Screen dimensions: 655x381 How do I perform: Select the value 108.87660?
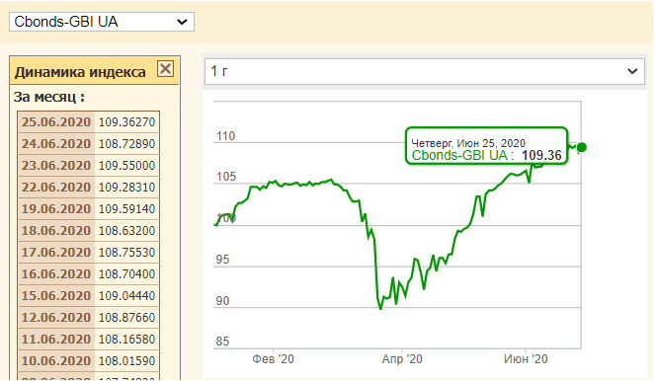click(127, 317)
